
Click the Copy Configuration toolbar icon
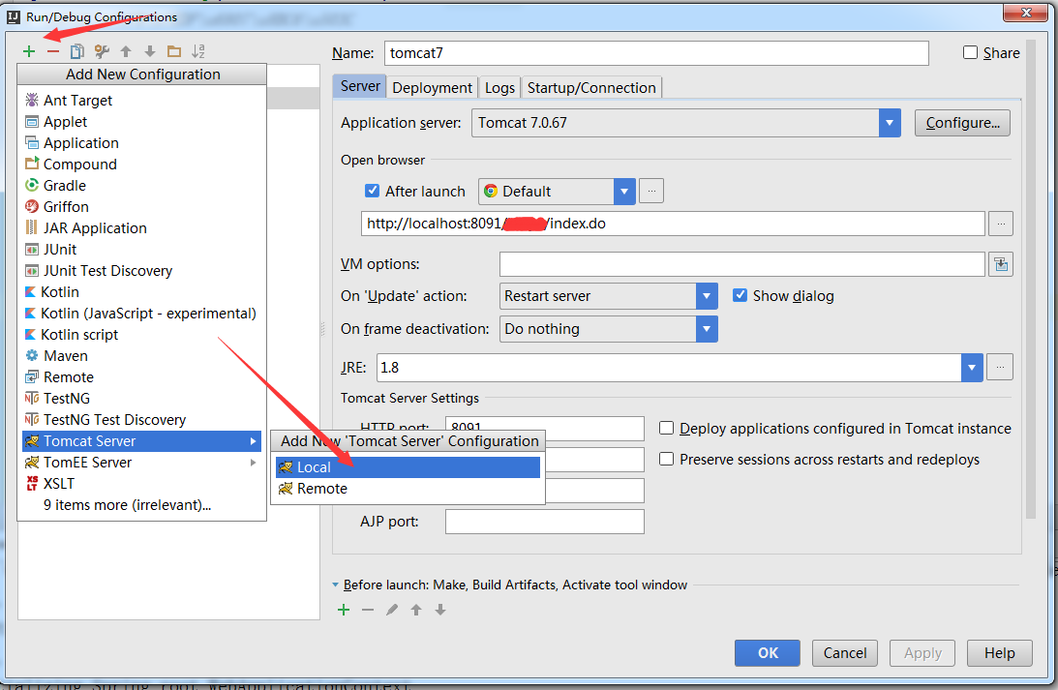77,51
